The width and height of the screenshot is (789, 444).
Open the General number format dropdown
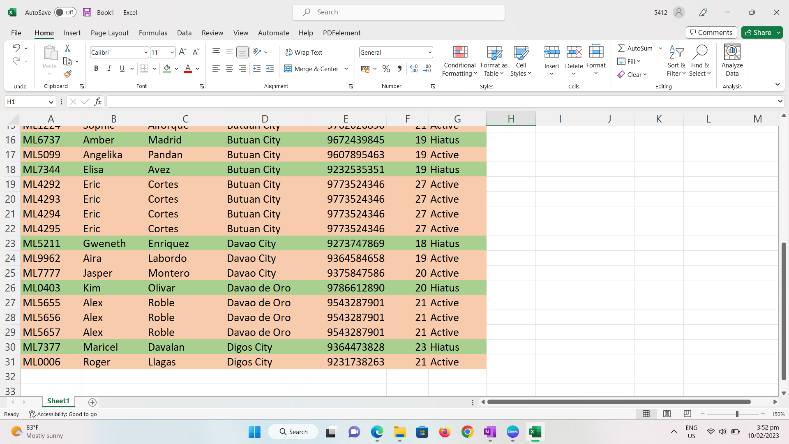coord(430,52)
